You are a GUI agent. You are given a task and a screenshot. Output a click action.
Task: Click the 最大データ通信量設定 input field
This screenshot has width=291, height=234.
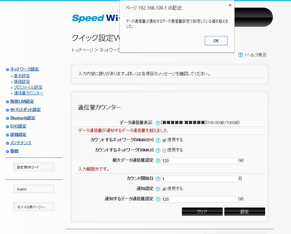199,161
